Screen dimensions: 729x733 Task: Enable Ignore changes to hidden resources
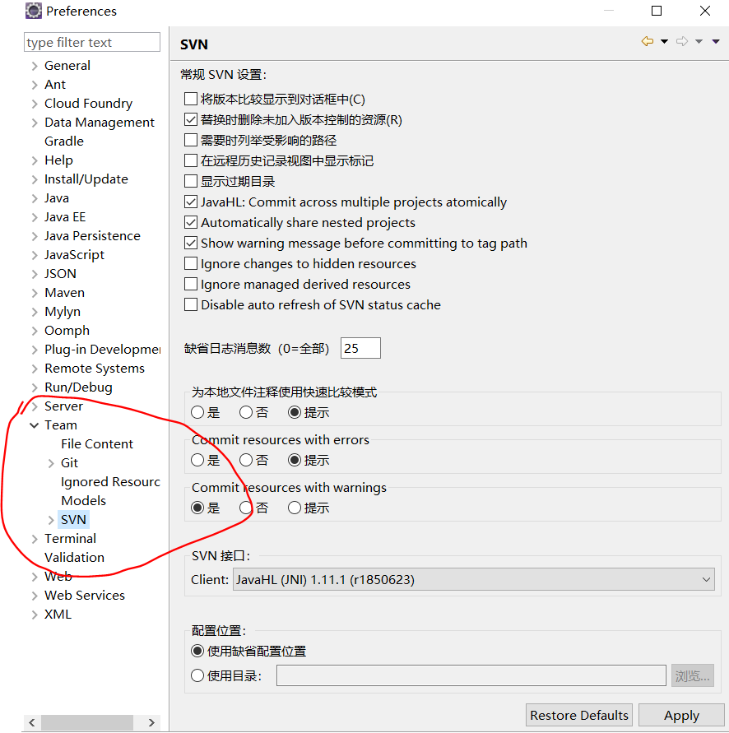(191, 263)
